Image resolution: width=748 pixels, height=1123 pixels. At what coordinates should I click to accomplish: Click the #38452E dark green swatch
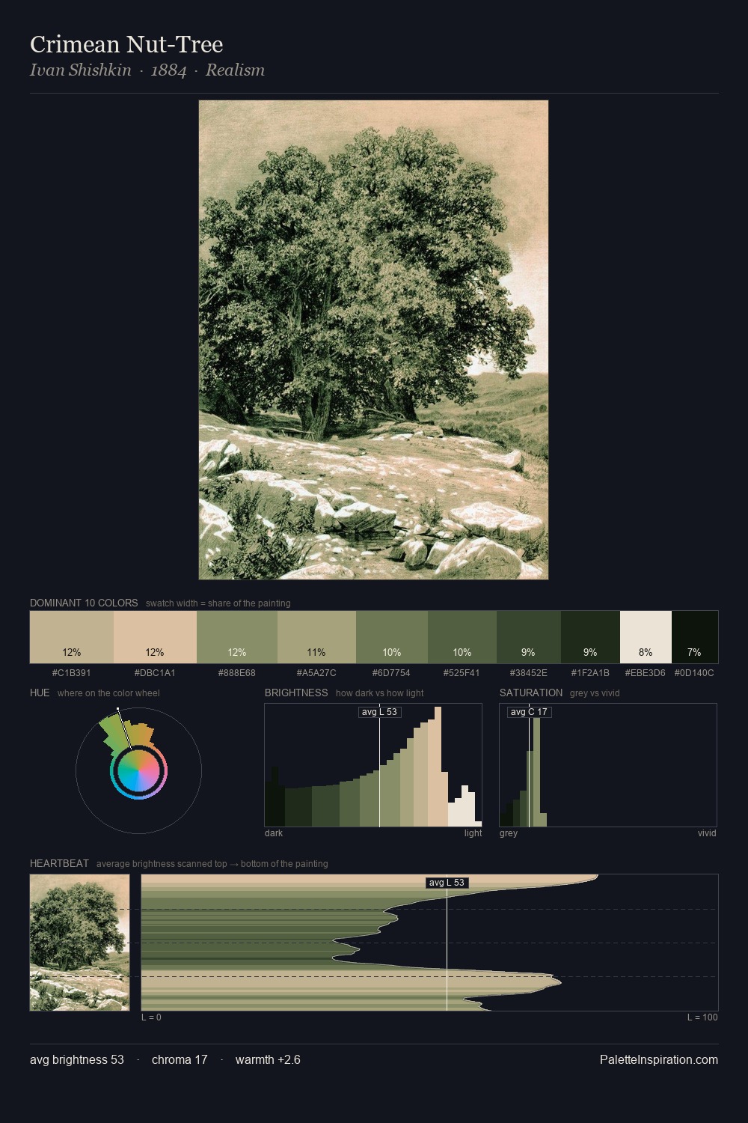click(x=529, y=637)
